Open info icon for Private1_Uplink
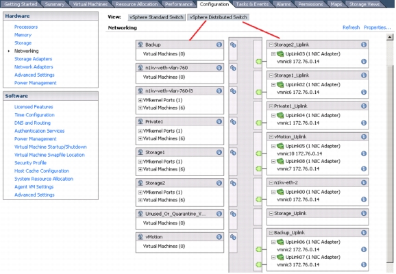This screenshot has width=396, height=274. (x=364, y=106)
